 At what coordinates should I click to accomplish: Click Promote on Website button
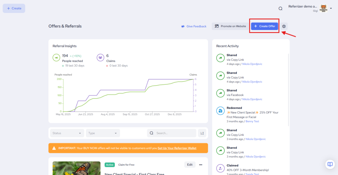pos(230,26)
